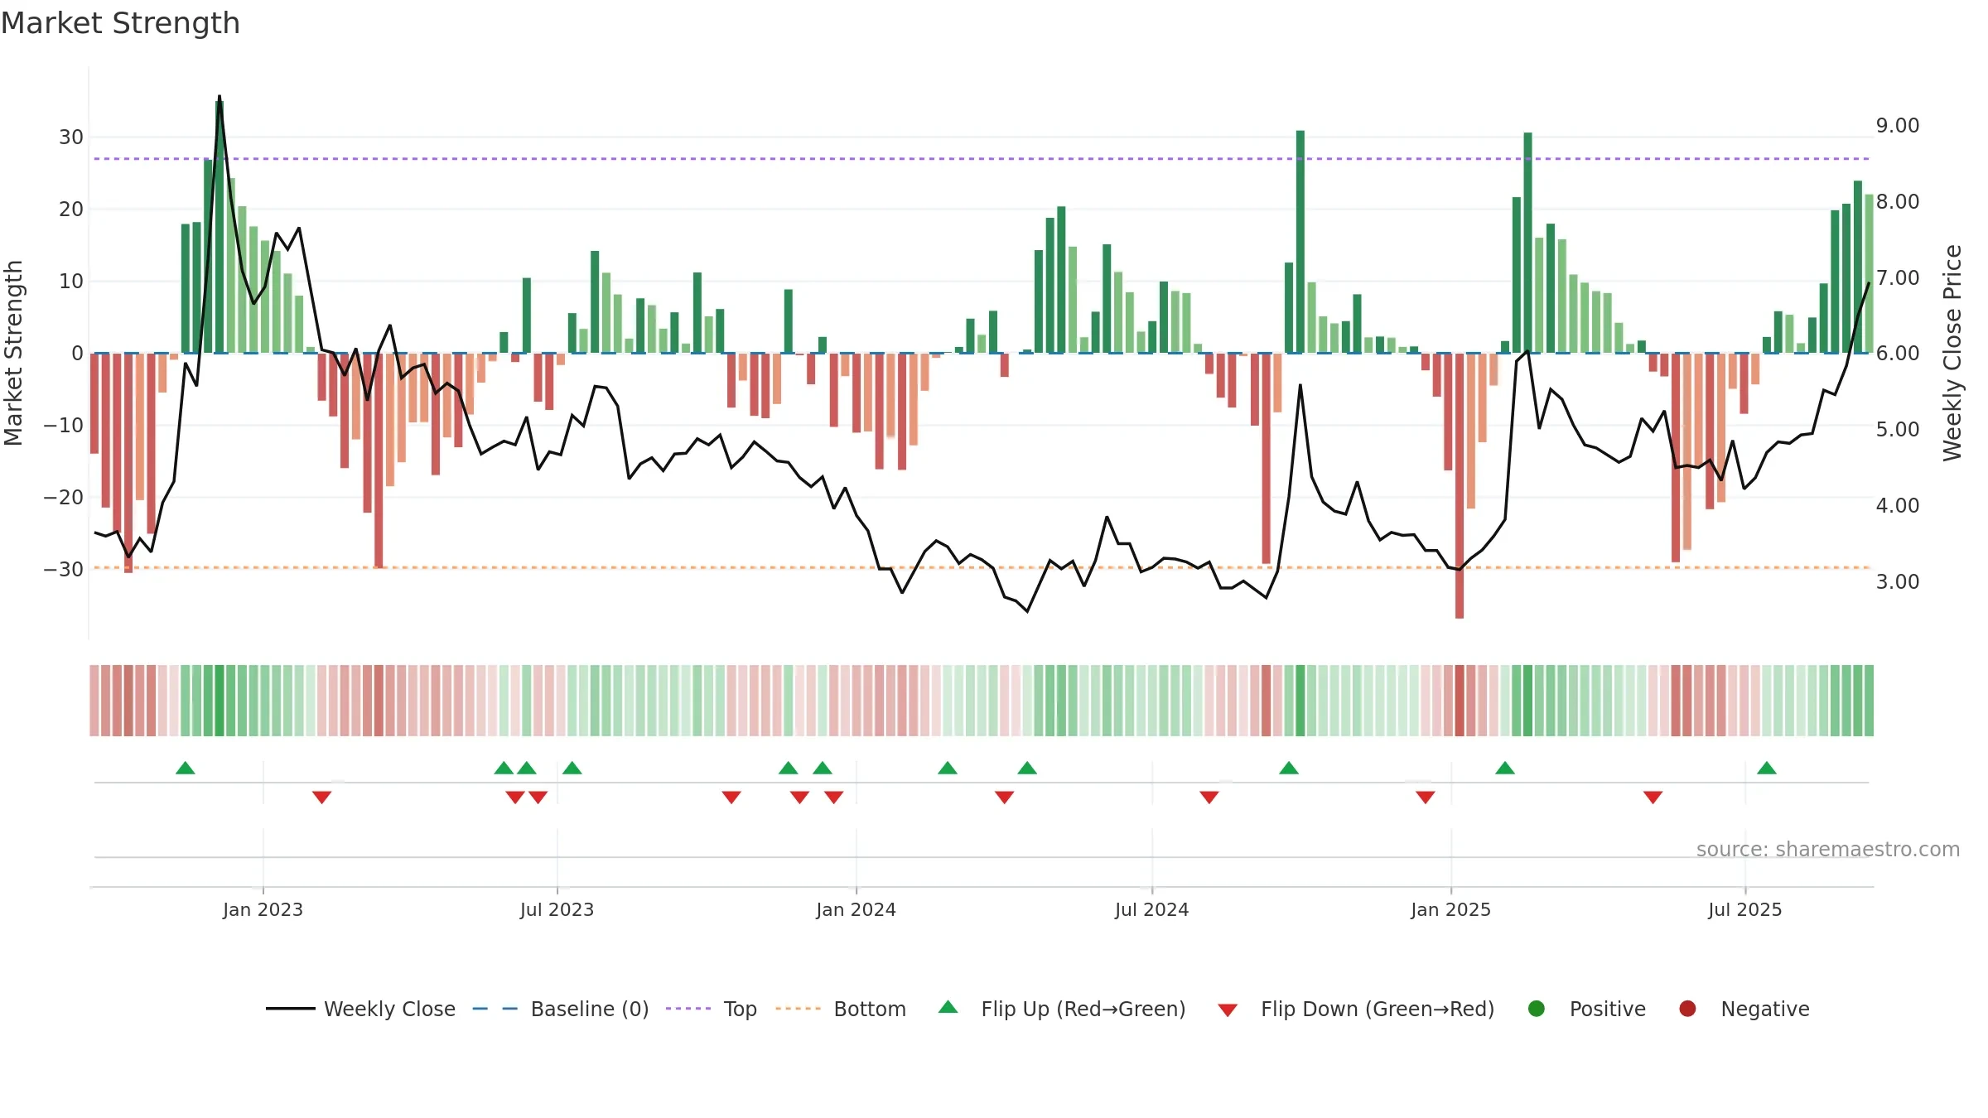The height and width of the screenshot is (1118, 1988).
Task: Click the Jan 2025 axis label
Action: [1450, 909]
